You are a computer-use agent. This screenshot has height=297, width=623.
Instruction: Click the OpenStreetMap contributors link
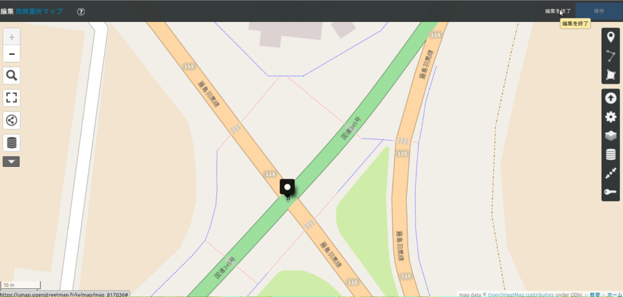pyautogui.click(x=521, y=295)
